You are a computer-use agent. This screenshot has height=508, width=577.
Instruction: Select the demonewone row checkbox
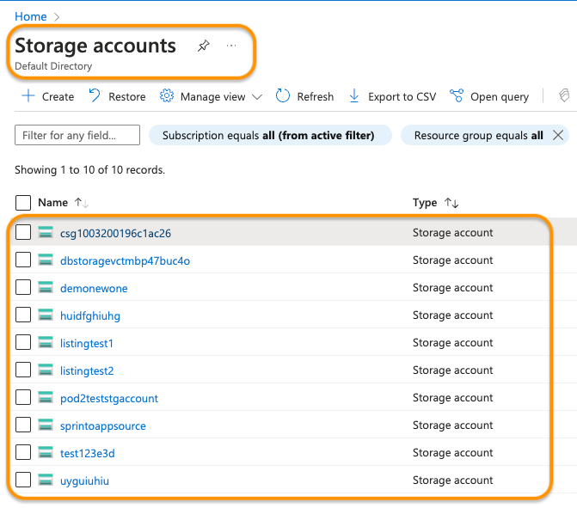(23, 288)
